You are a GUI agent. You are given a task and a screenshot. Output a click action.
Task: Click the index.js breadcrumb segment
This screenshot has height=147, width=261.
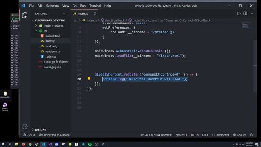pos(90,20)
